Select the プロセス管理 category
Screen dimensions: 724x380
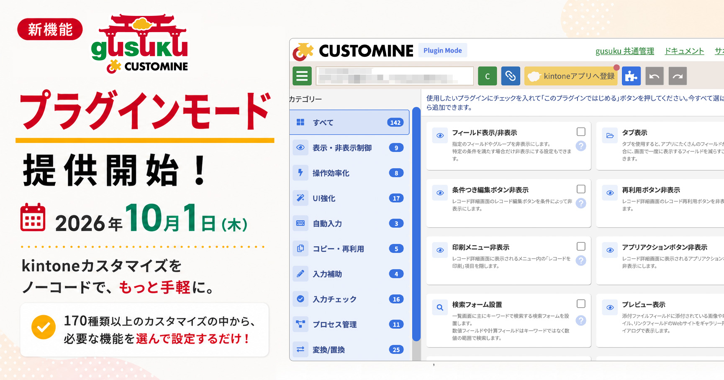(349, 324)
